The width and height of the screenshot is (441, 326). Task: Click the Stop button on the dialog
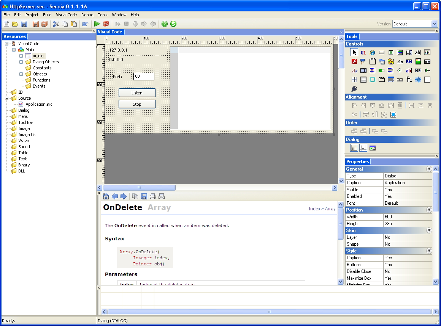pos(137,104)
